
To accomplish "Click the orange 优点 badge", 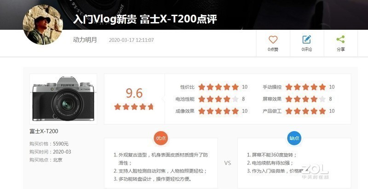I will (161, 138).
